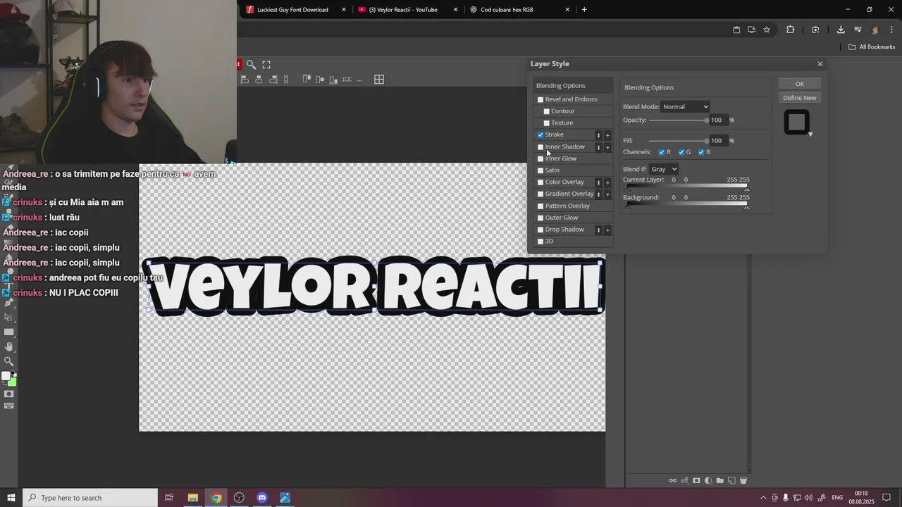The width and height of the screenshot is (902, 507).
Task: Open Chrome downloads icon
Action: tap(841, 30)
